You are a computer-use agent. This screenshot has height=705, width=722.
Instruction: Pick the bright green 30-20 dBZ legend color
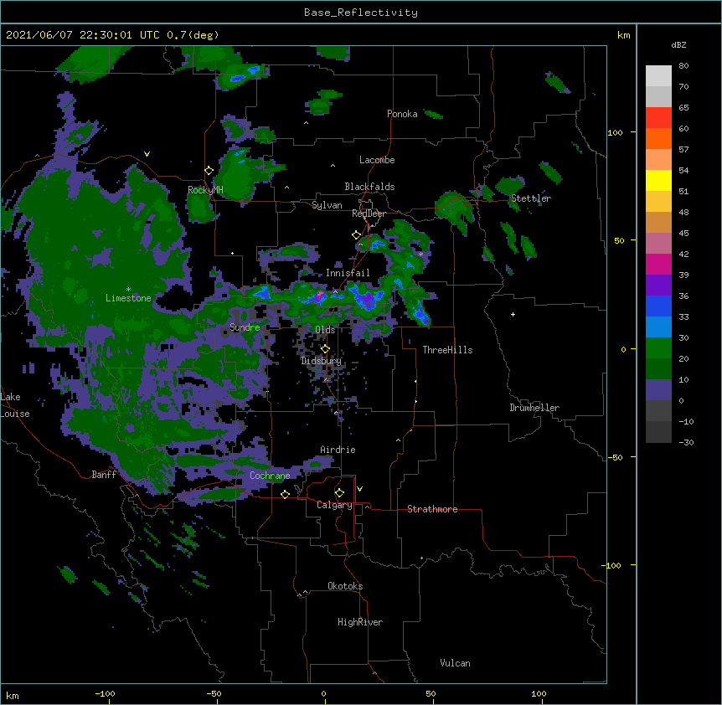(x=658, y=348)
